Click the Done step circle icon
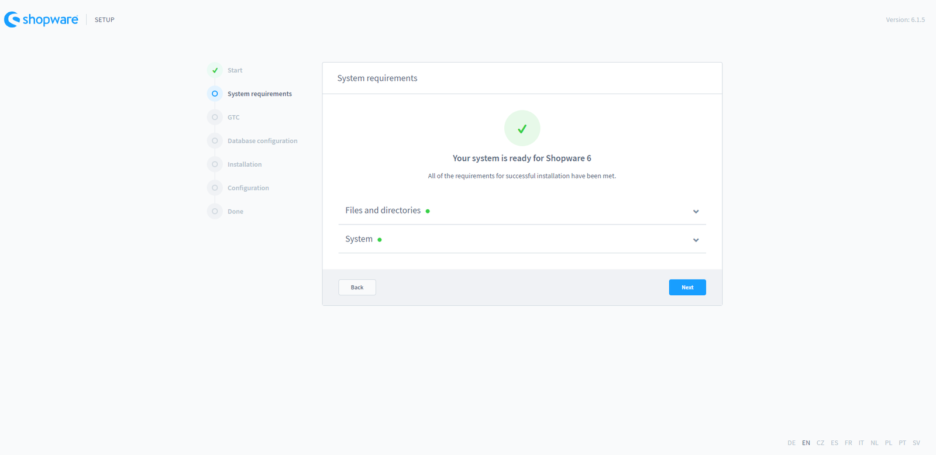The height and width of the screenshot is (455, 936). point(215,212)
